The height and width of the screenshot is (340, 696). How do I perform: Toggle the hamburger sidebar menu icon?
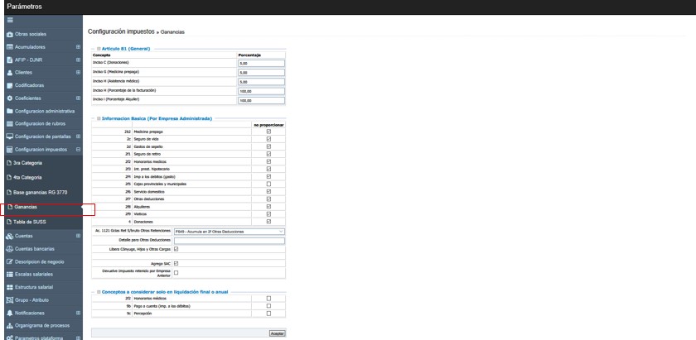click(x=10, y=21)
